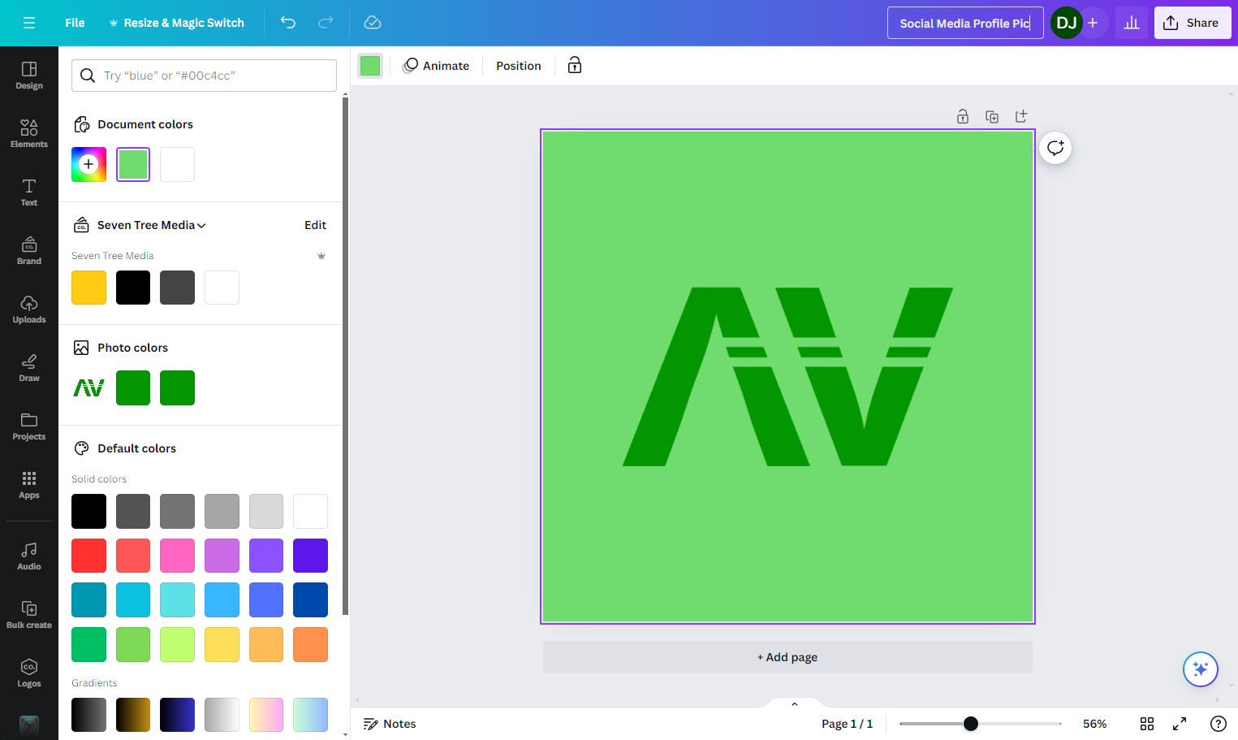
Task: Open the Apps sidebar panel
Action: pyautogui.click(x=29, y=485)
